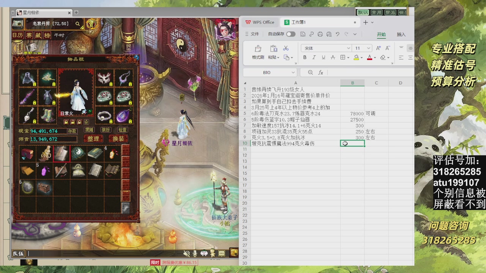Toggle Strikethrough formatting
This screenshot has width=486, height=273.
click(333, 57)
